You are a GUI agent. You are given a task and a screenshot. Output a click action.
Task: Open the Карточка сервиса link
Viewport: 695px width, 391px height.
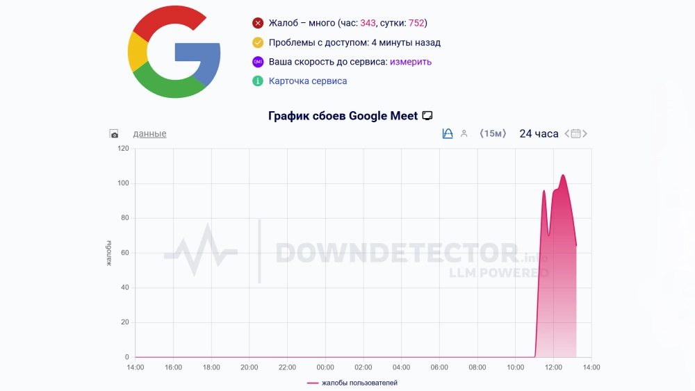tap(308, 81)
